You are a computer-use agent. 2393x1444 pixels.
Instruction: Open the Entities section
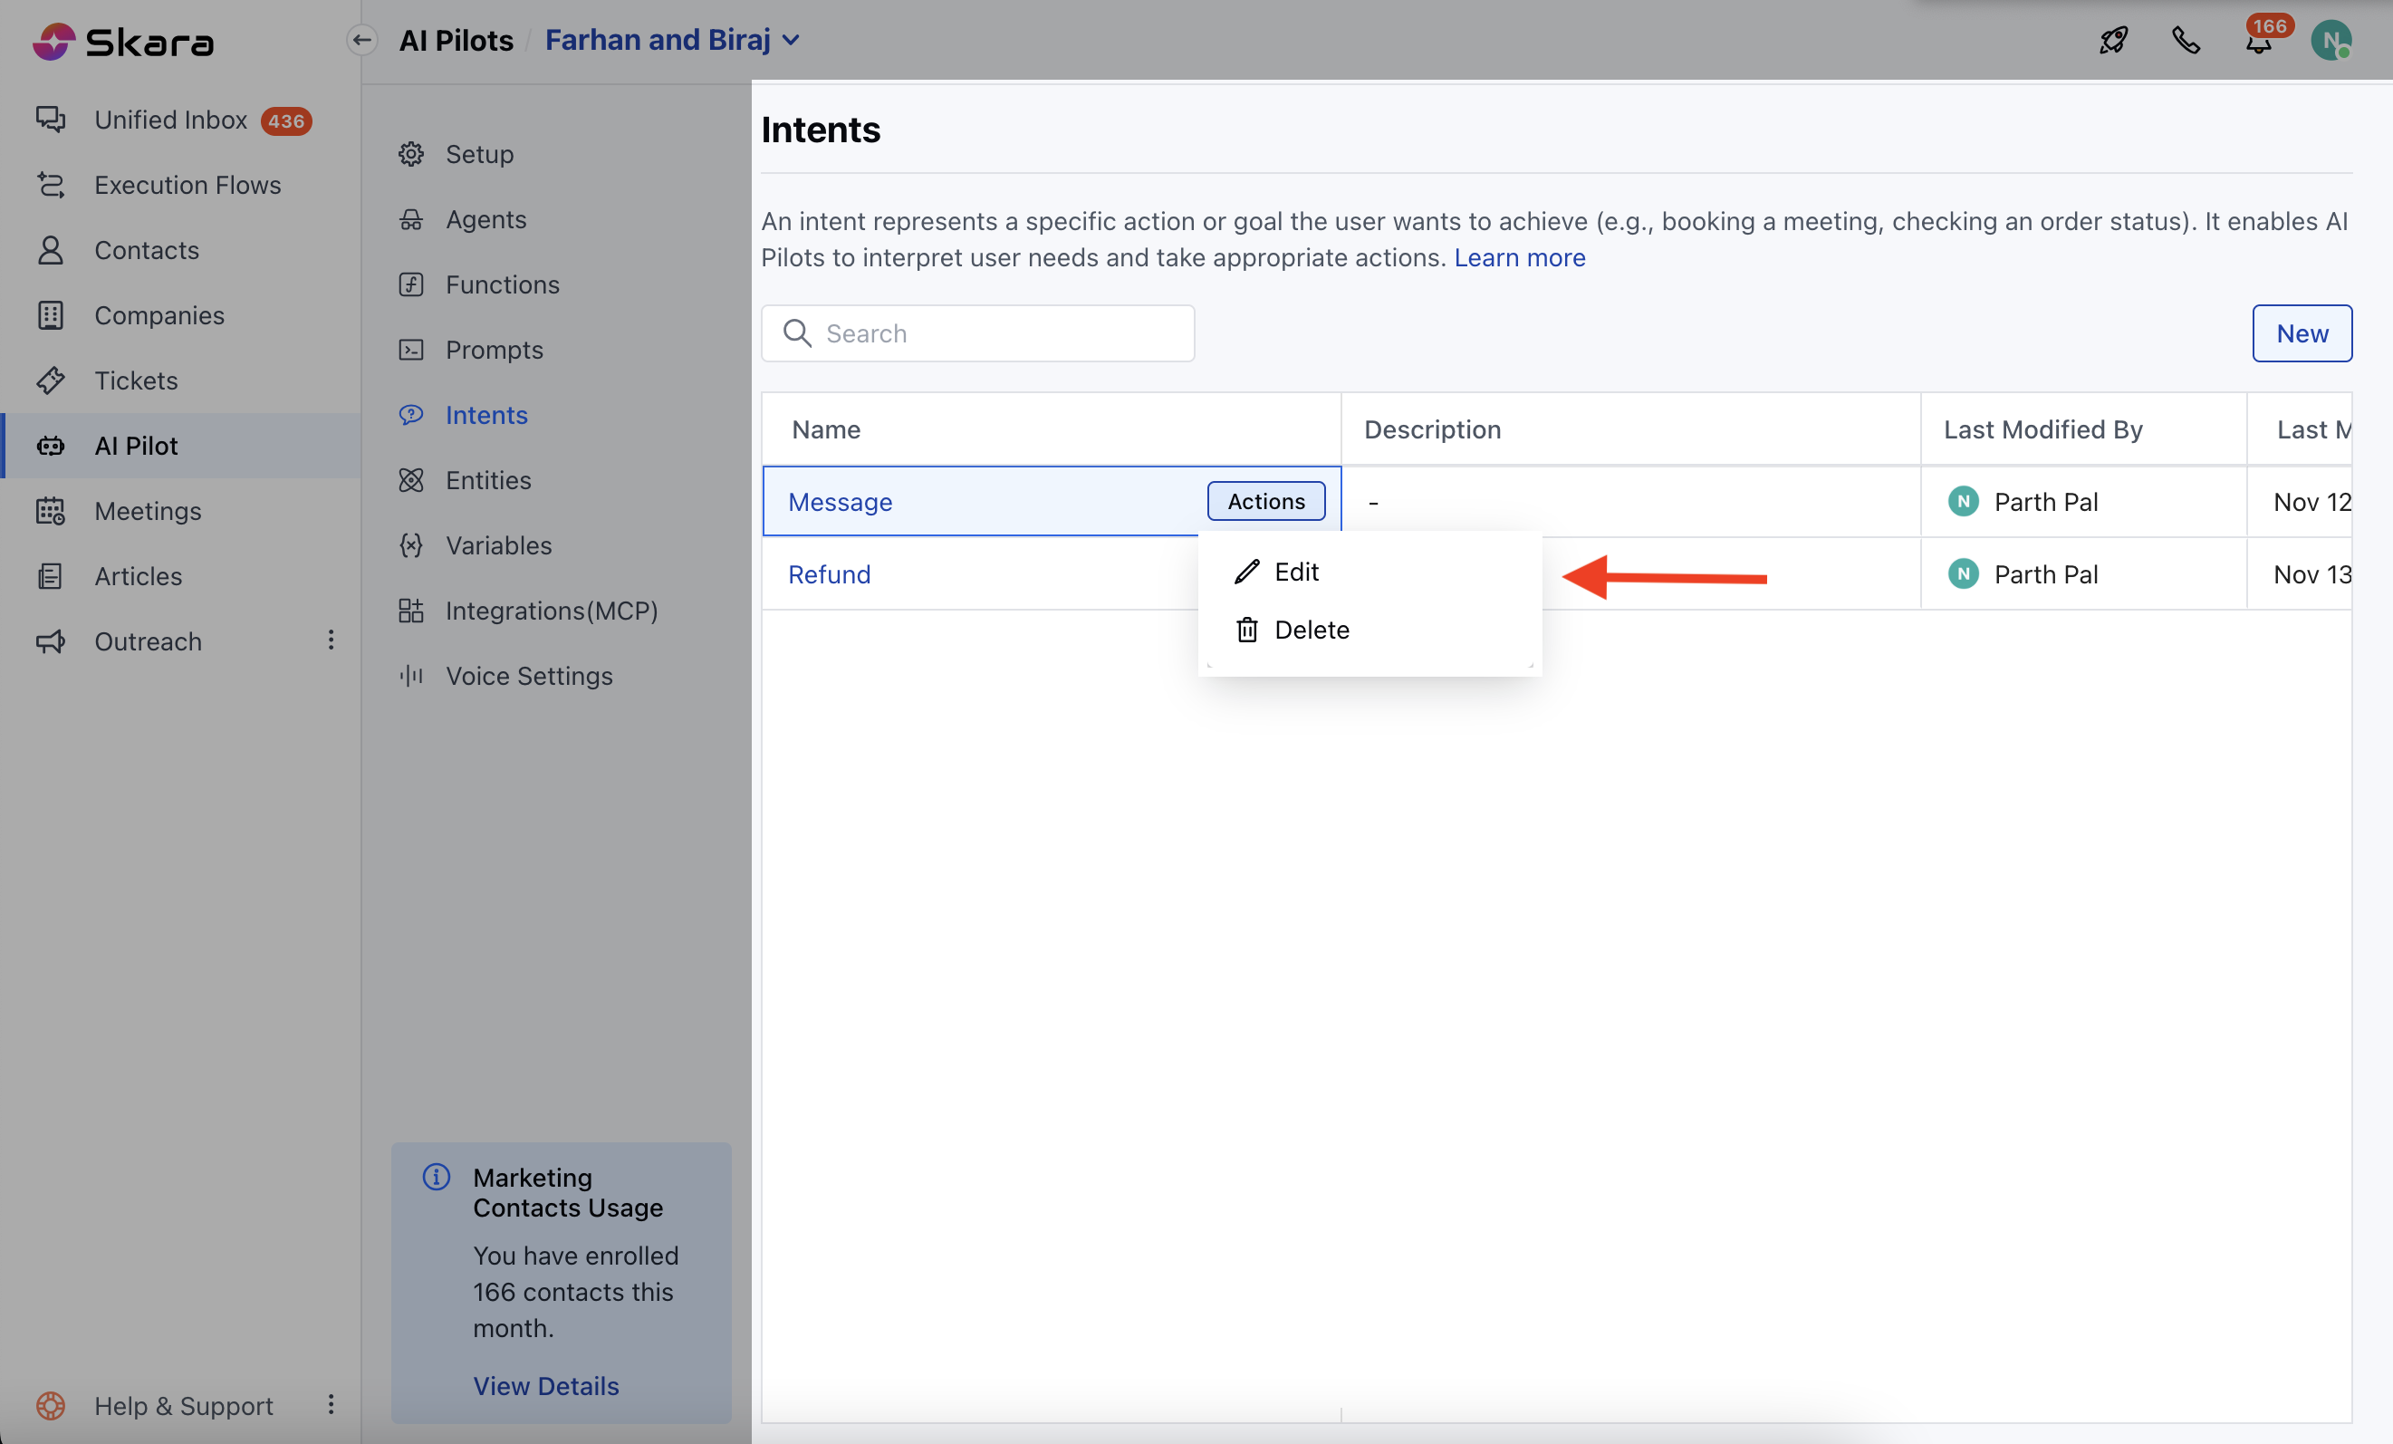[x=487, y=480]
